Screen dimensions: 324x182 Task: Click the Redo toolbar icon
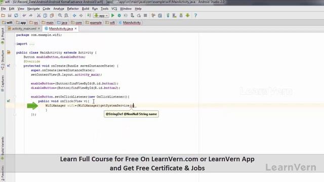30,16
